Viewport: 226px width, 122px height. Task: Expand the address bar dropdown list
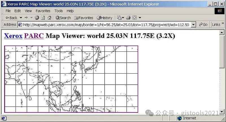194,25
